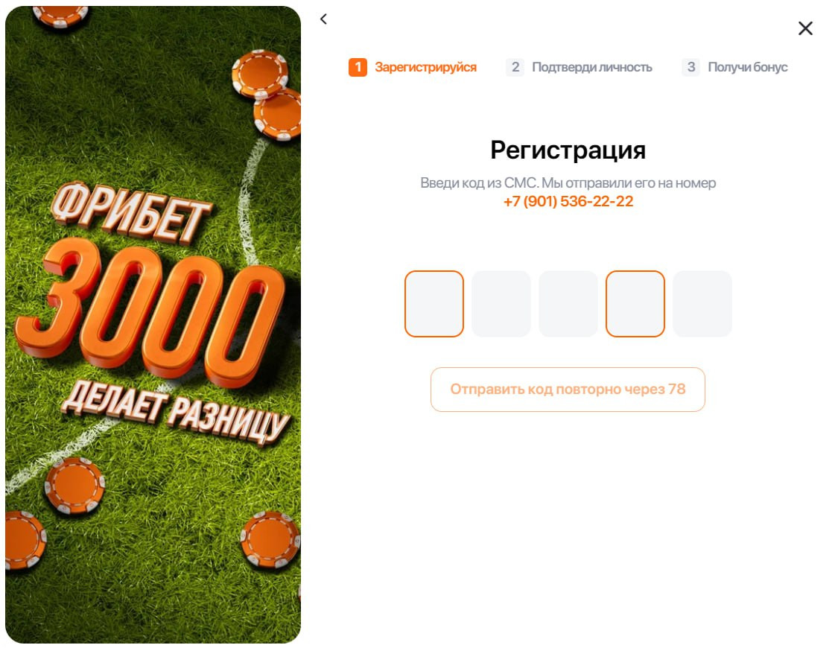Close the registration dialog with the X

[805, 28]
